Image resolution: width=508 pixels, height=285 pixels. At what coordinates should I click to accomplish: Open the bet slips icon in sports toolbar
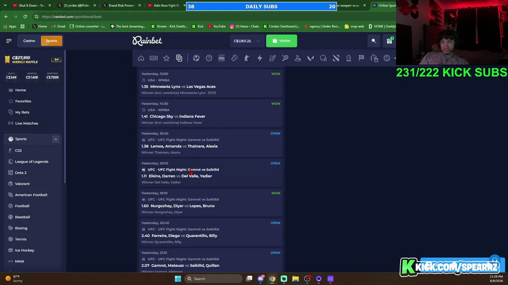pos(179,58)
